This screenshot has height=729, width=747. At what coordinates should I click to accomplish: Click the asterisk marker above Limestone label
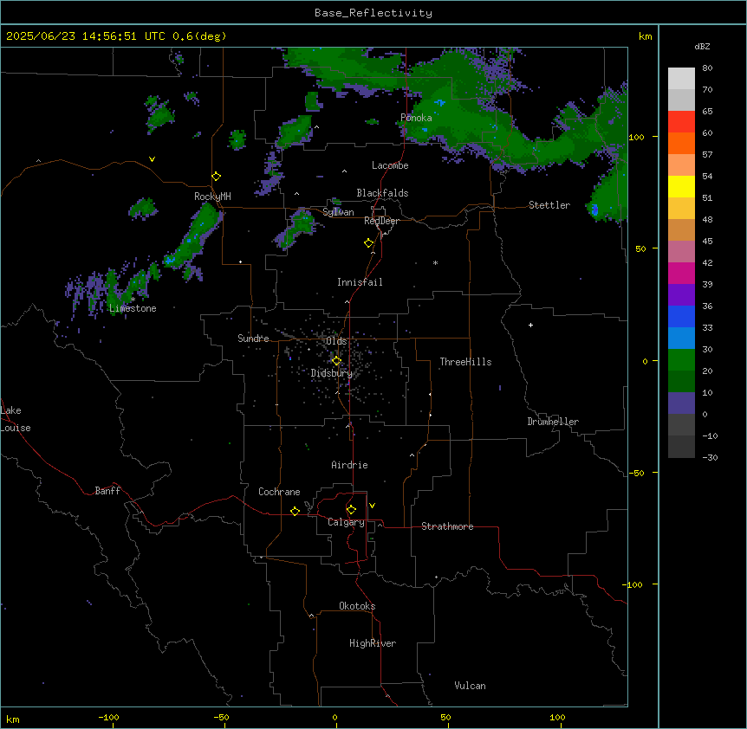pos(133,299)
